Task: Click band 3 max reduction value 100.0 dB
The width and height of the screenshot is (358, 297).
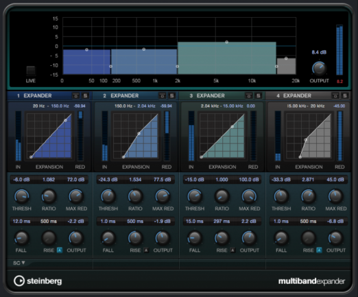Action: [249, 180]
